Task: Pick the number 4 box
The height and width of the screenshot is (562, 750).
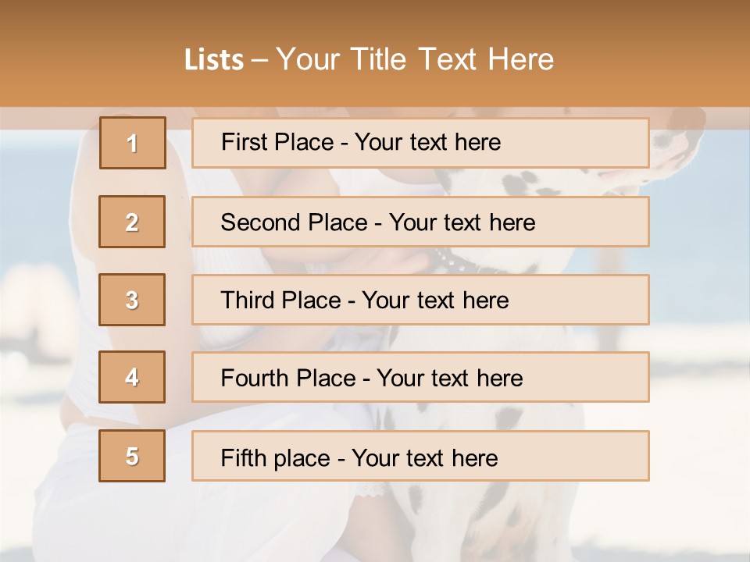Action: pyautogui.click(x=132, y=377)
